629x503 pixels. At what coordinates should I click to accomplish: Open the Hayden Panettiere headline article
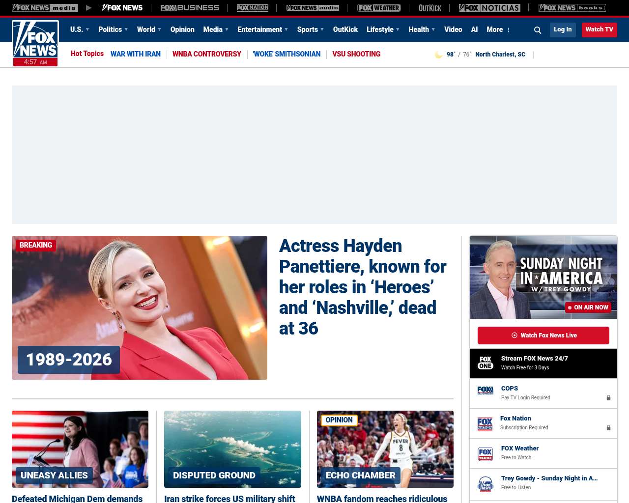pyautogui.click(x=363, y=287)
